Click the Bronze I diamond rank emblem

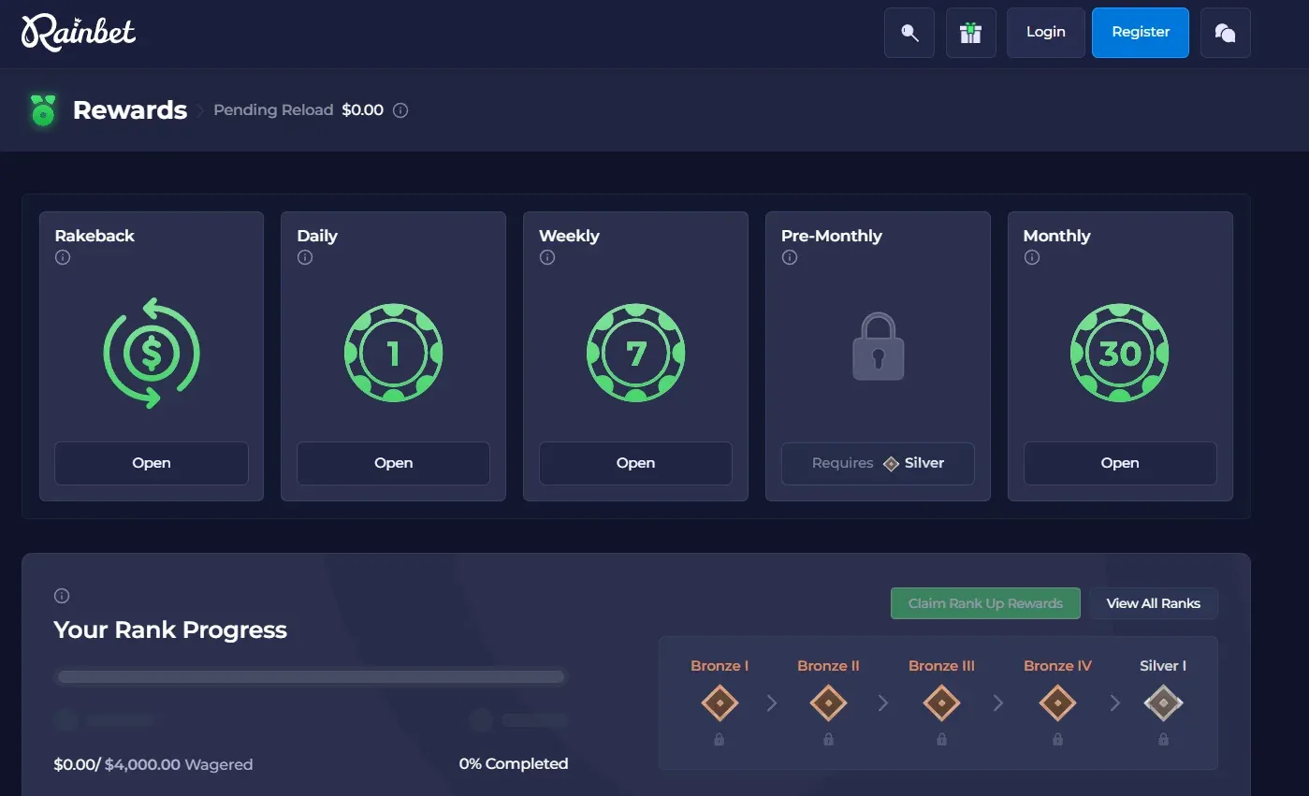719,702
